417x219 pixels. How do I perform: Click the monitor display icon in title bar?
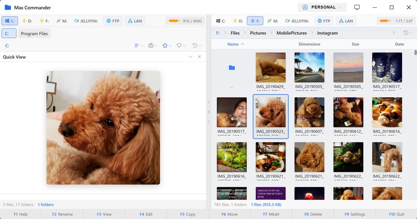[357, 7]
